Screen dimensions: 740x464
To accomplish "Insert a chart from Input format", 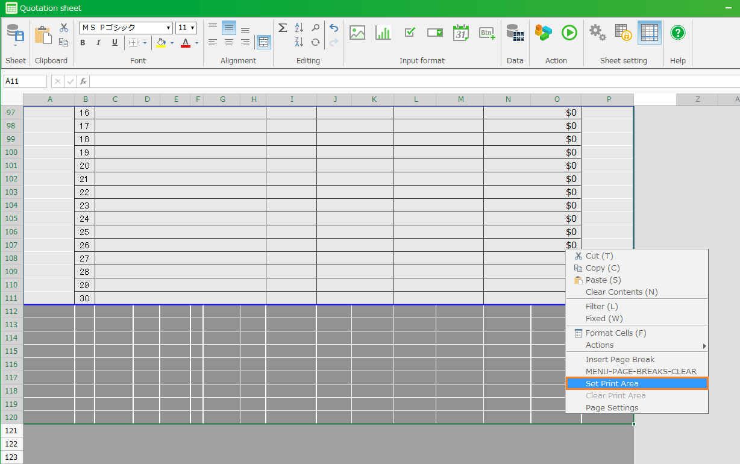I will point(383,33).
